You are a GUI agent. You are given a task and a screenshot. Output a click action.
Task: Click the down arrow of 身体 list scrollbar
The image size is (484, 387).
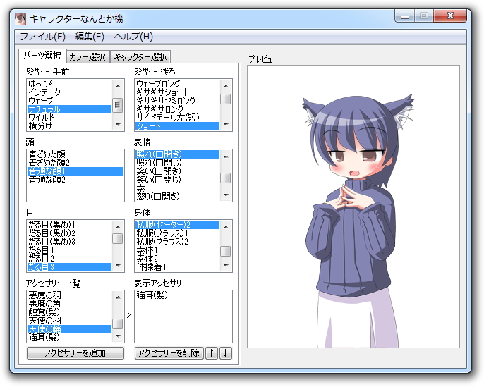point(226,266)
